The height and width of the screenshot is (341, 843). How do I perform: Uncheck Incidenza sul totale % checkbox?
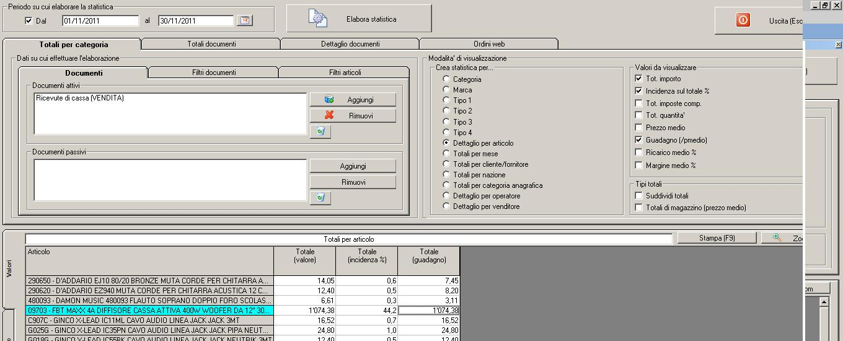click(x=639, y=91)
